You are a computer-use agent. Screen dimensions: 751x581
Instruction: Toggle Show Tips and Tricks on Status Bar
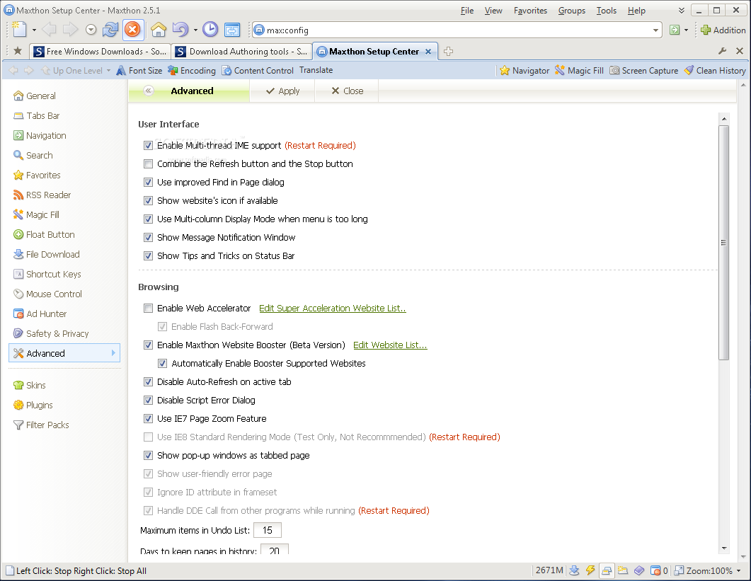(149, 255)
